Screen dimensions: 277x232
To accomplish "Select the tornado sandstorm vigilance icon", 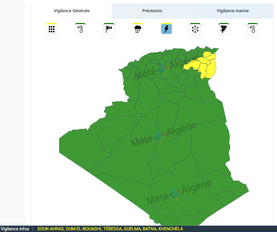I will 224,29.
